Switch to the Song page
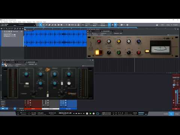The height and width of the screenshot is (135, 180). coord(168,25)
